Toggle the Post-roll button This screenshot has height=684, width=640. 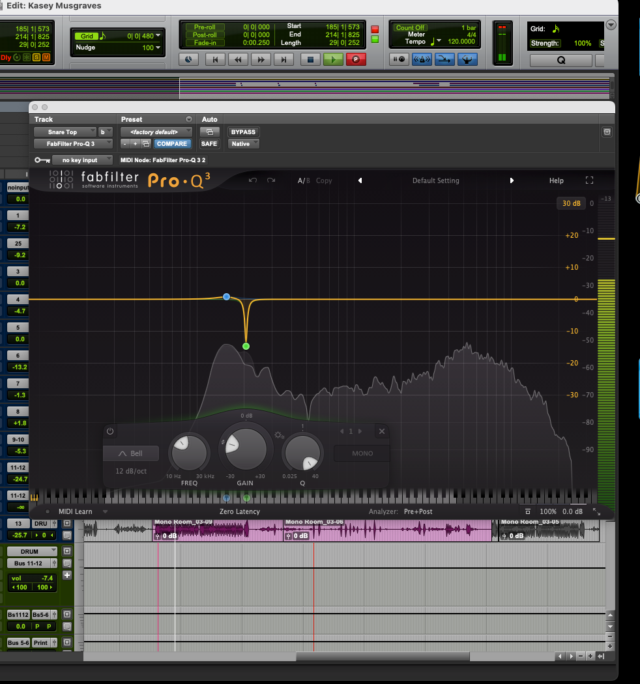click(x=205, y=35)
